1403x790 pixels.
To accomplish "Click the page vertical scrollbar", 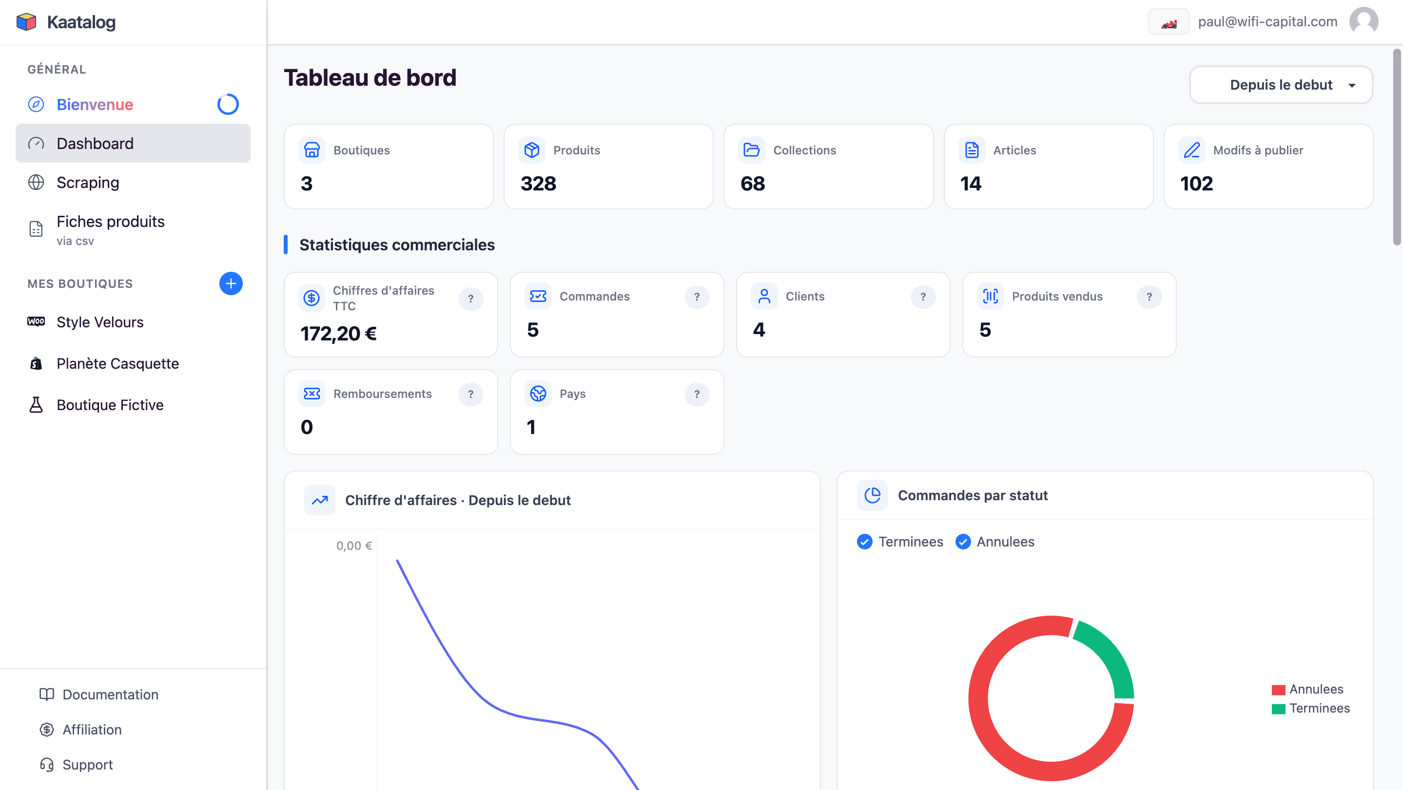I will [x=1397, y=147].
